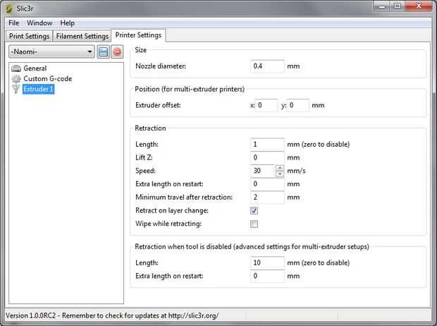Click the "mm/s" unit text

point(296,171)
